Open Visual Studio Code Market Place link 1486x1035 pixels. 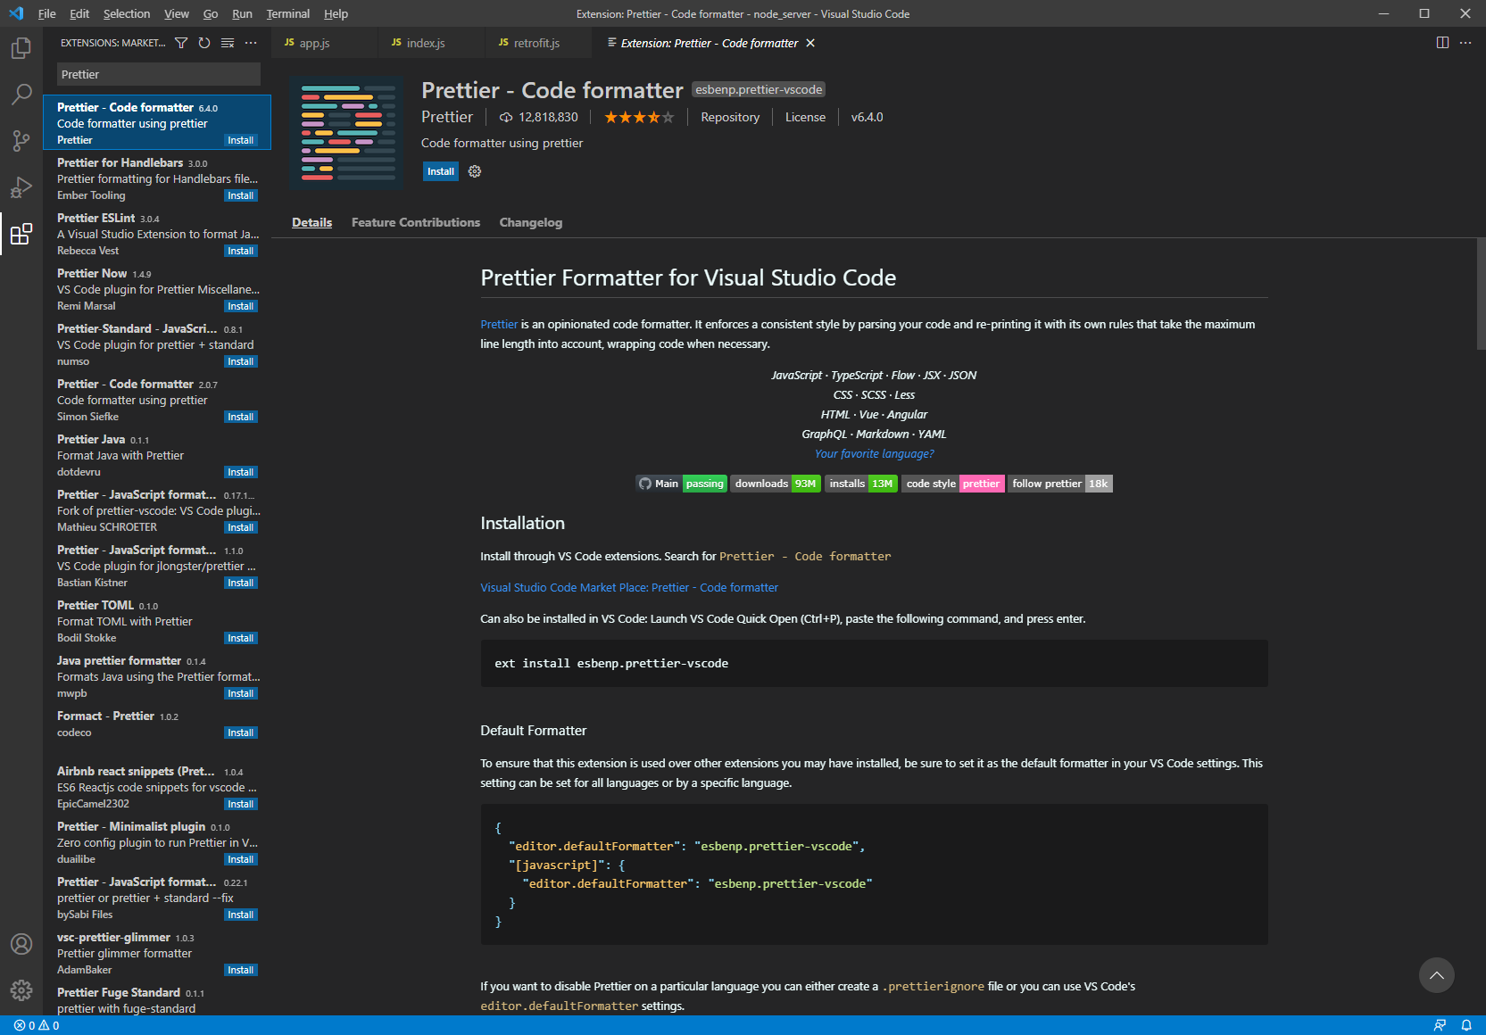point(629,587)
